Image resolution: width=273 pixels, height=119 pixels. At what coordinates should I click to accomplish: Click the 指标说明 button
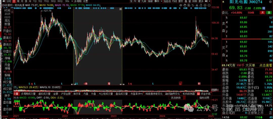point(204,98)
